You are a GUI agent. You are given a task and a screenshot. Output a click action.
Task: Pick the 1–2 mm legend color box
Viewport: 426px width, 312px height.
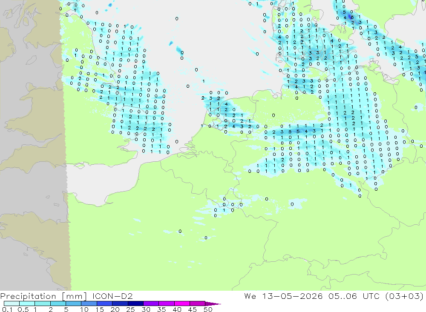(x=42, y=303)
